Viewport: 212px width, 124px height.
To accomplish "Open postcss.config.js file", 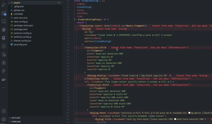I will [x=23, y=33].
